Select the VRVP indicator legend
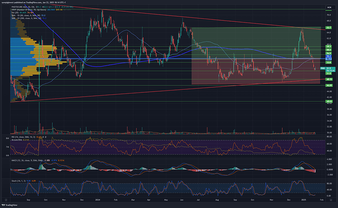This screenshot has height=208, width=338. [x=41, y=10]
